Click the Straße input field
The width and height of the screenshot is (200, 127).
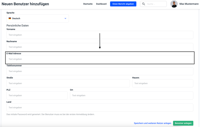(x=68, y=84)
